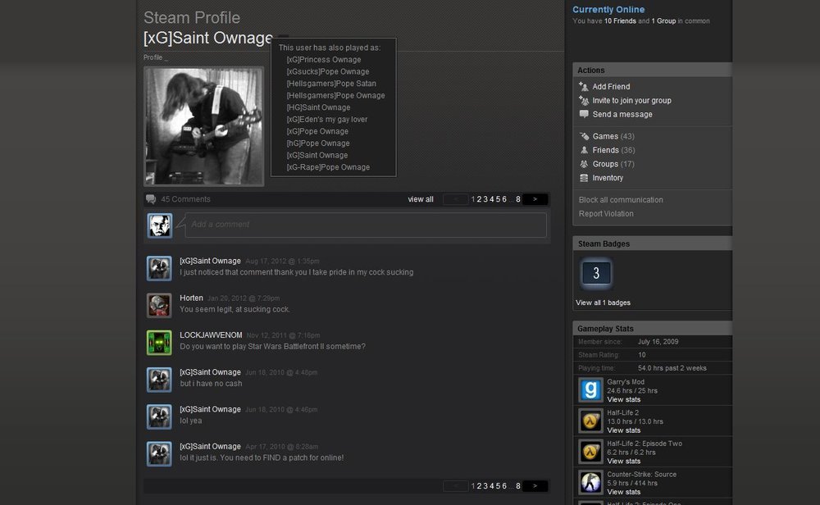Image resolution: width=820 pixels, height=505 pixels.
Task: Click [xG]Saint Ownage name on Aug 17 comment
Action: (210, 261)
